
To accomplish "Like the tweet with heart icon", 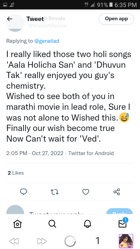I will (86, 192).
